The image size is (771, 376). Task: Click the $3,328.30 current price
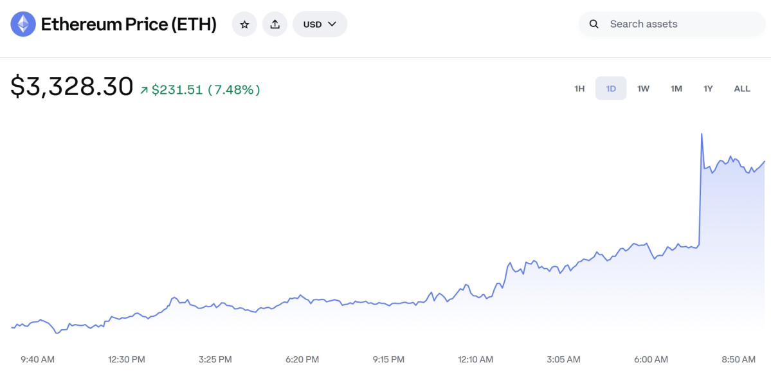coord(72,87)
